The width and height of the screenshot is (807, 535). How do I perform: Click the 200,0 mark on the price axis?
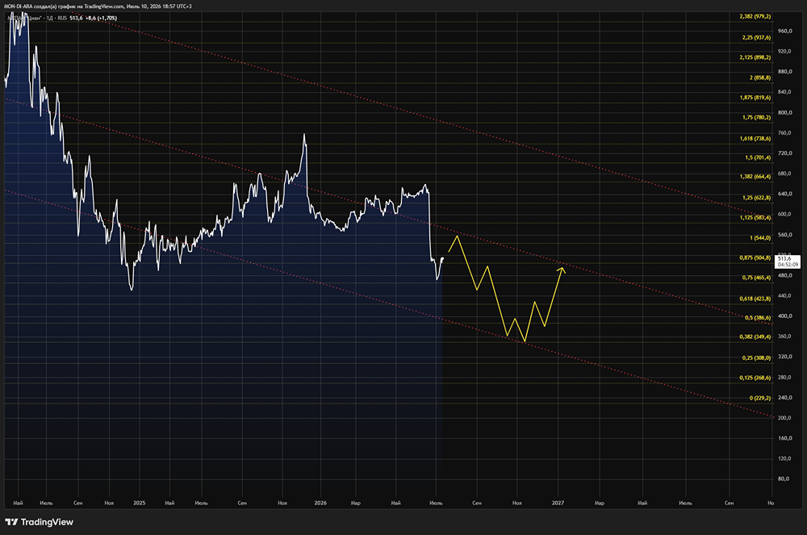coord(784,418)
